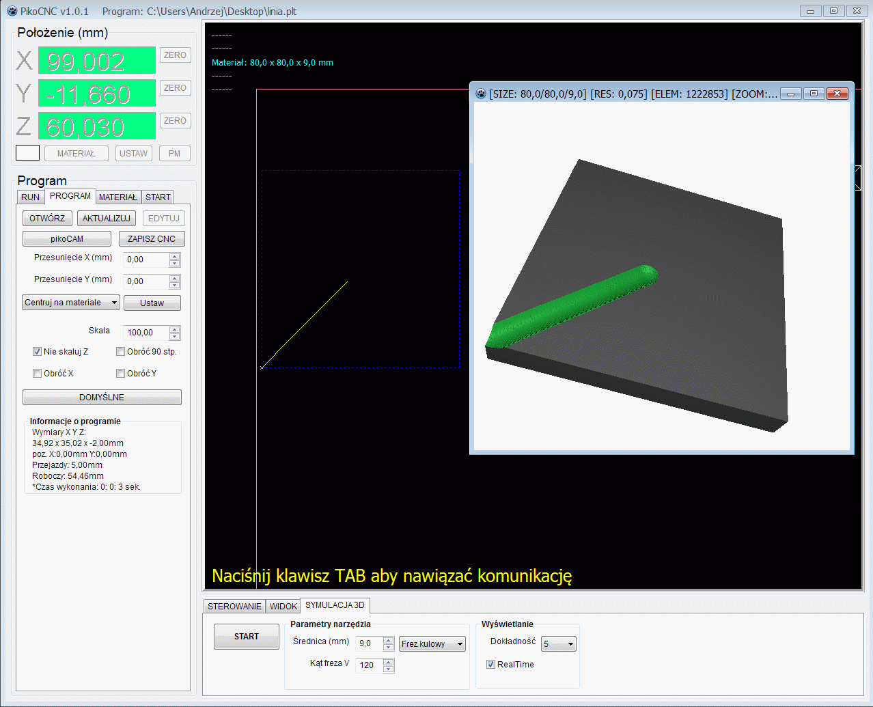The width and height of the screenshot is (873, 707).
Task: Enable the 'Obróć Y' checkbox
Action: (x=121, y=374)
